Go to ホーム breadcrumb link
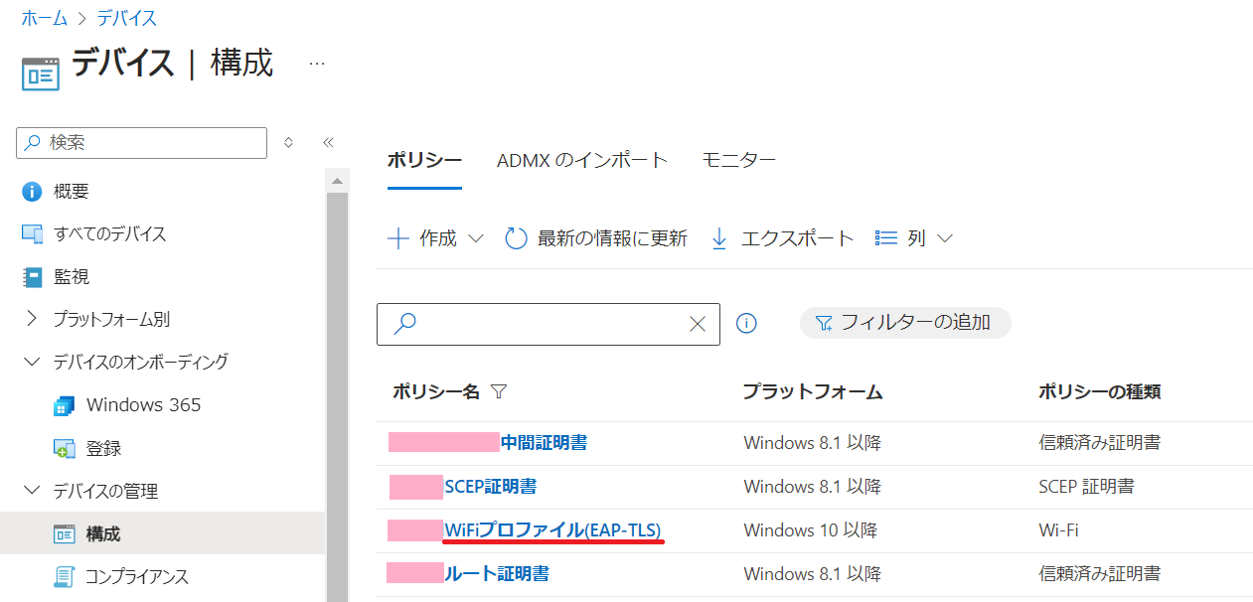Viewport: 1253px width, 602px height. (x=44, y=18)
